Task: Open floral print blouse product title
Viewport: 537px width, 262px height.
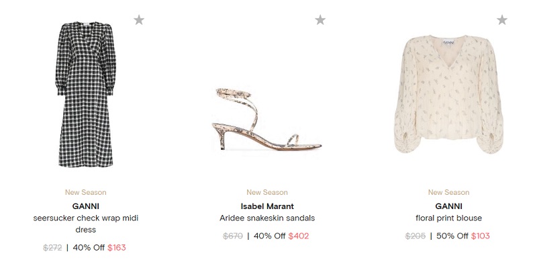Action: [448, 218]
